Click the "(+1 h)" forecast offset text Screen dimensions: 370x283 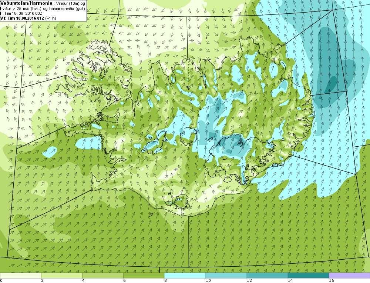pyautogui.click(x=51, y=18)
